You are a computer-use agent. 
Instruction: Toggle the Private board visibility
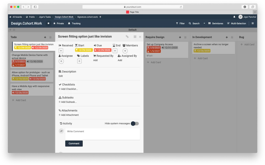pyautogui.click(x=58, y=23)
